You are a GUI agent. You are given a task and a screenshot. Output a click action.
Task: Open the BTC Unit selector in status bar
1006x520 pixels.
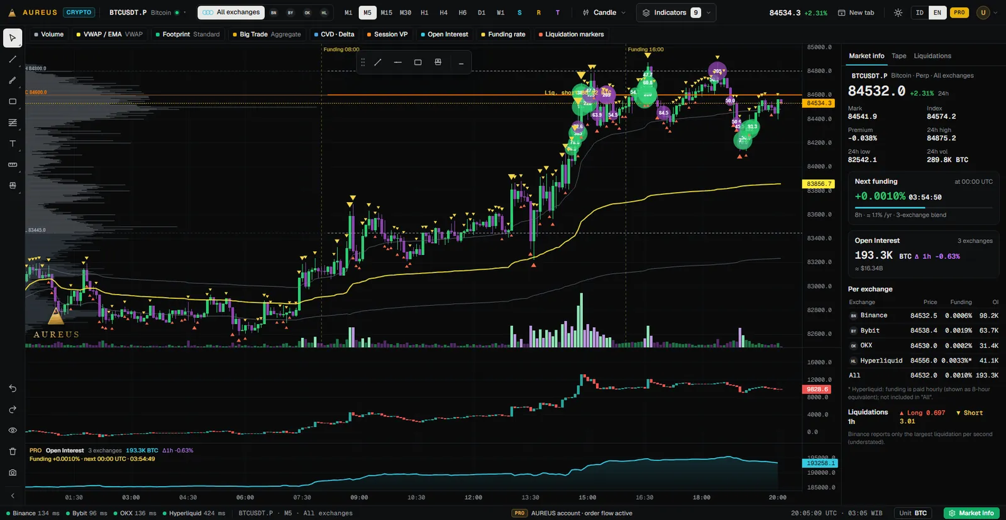(913, 513)
